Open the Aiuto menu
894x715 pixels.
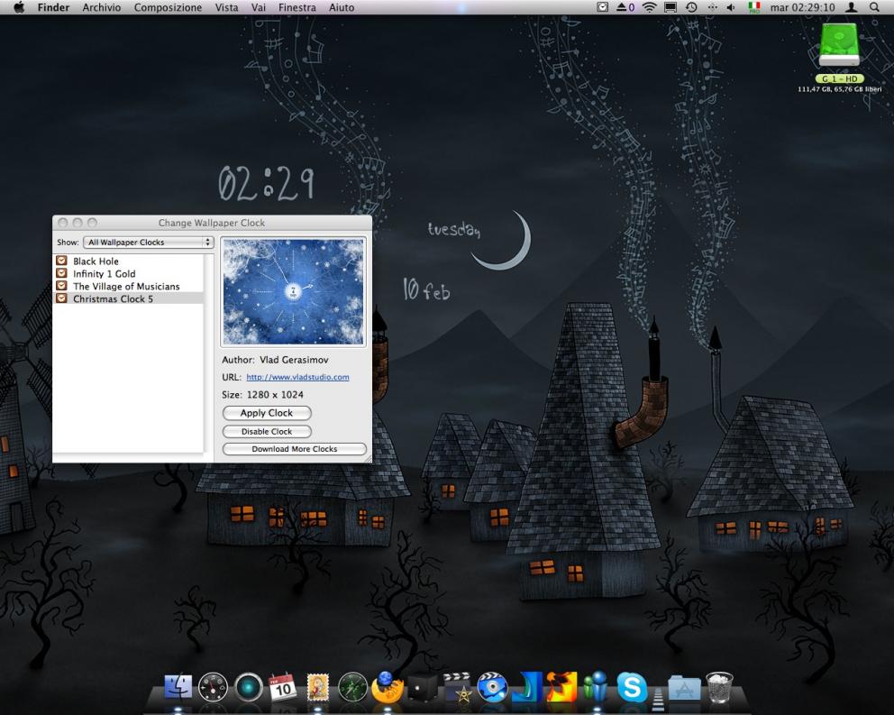[342, 7]
